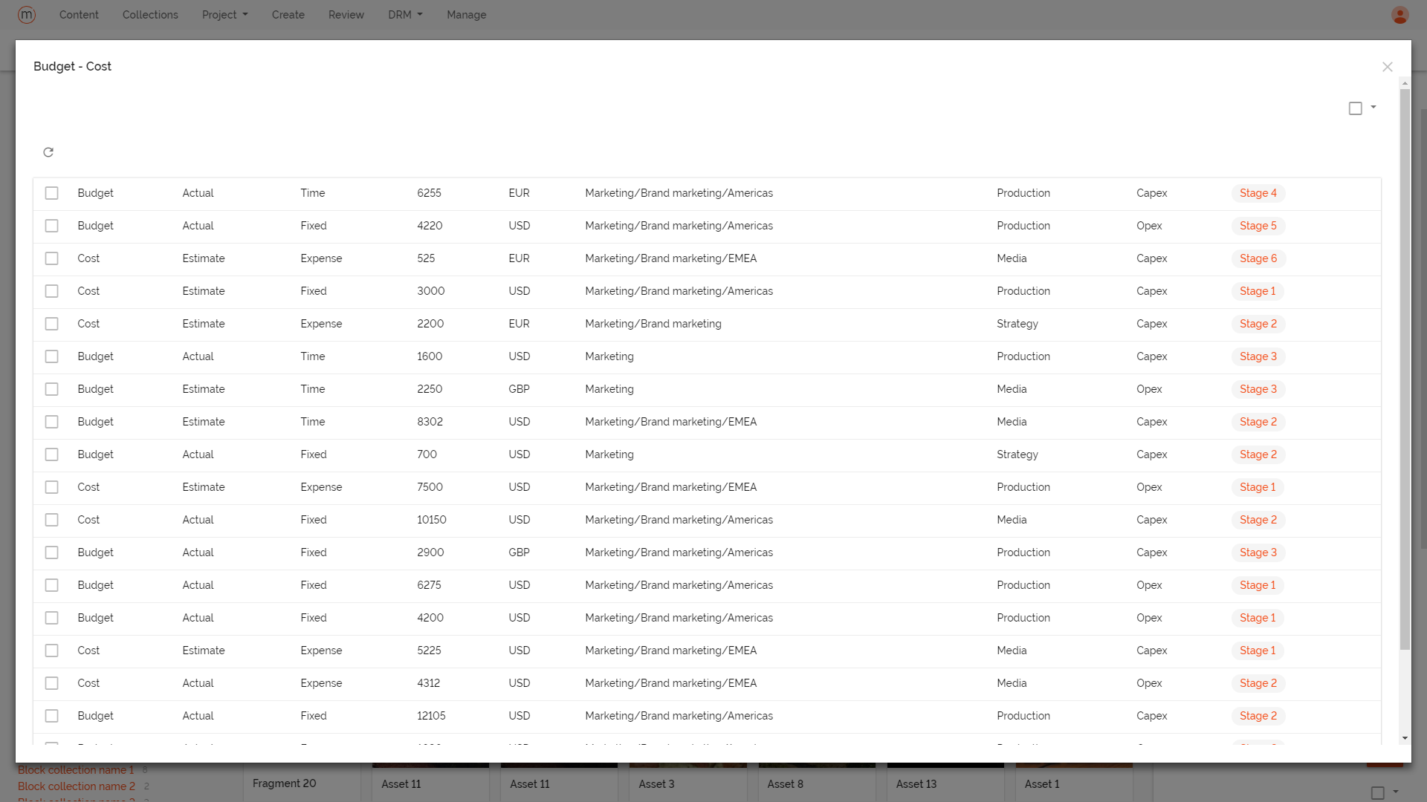
Task: Check the row with amount 12105
Action: [x=51, y=716]
